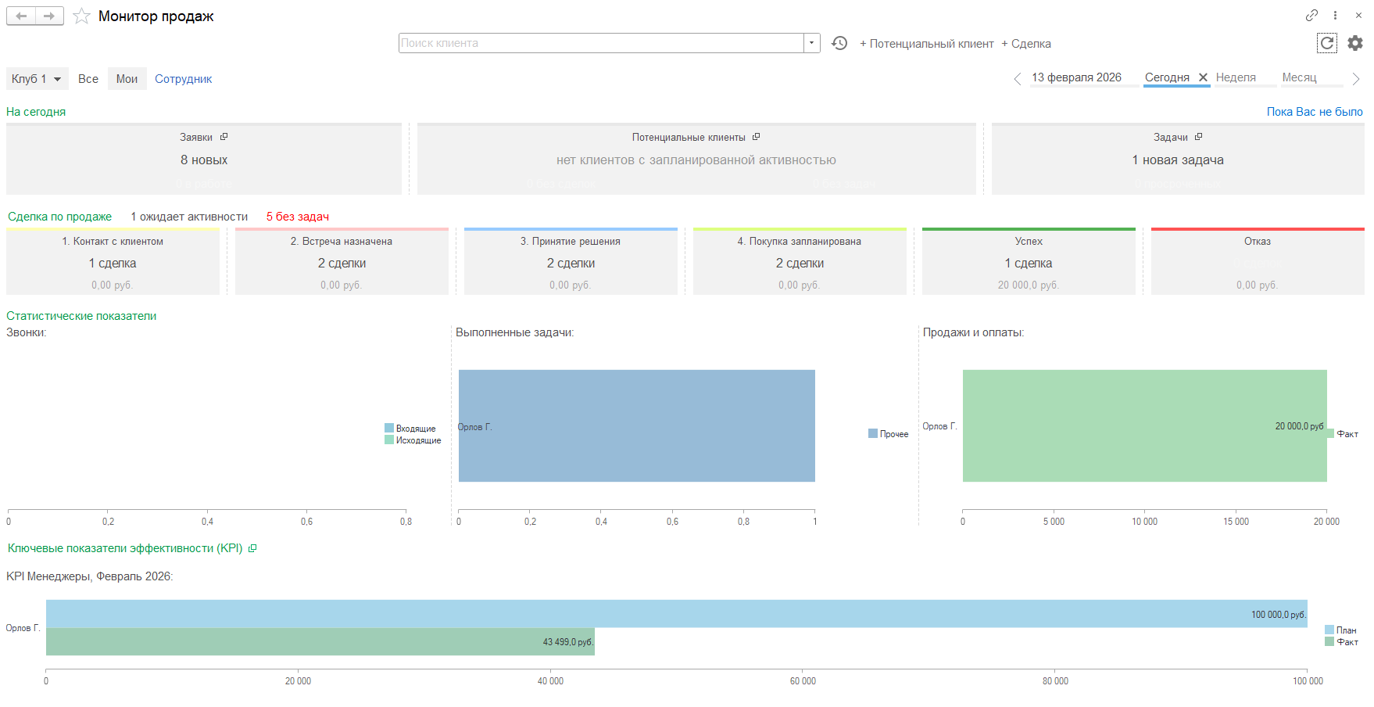Expand the Клуб 1 dropdown
The image size is (1374, 707).
[57, 79]
